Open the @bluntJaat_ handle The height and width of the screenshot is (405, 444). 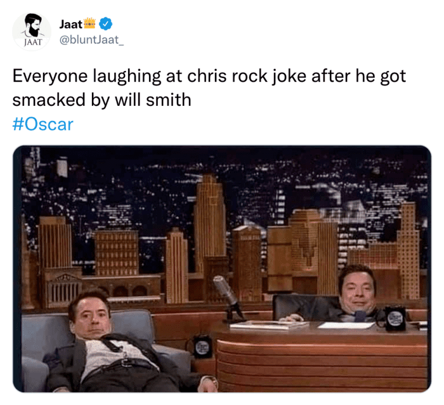[x=91, y=40]
